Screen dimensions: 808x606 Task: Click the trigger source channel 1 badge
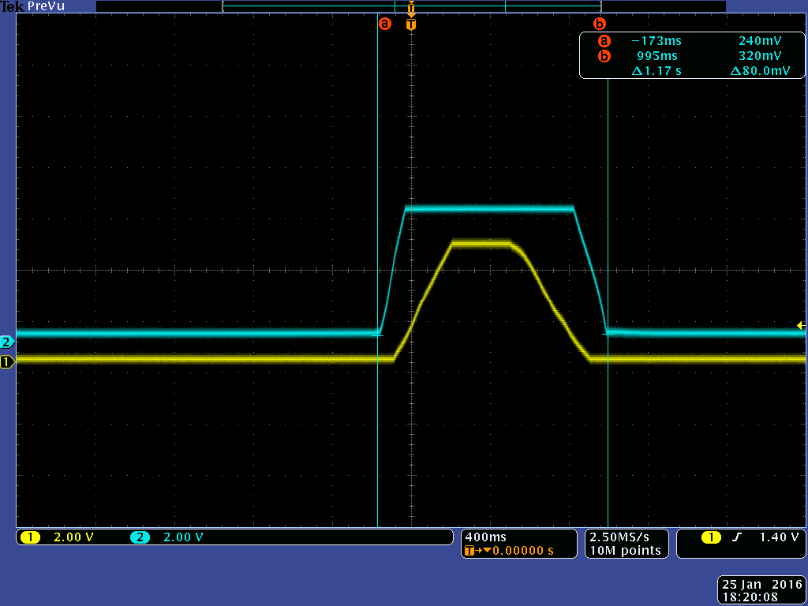pyautogui.click(x=710, y=537)
